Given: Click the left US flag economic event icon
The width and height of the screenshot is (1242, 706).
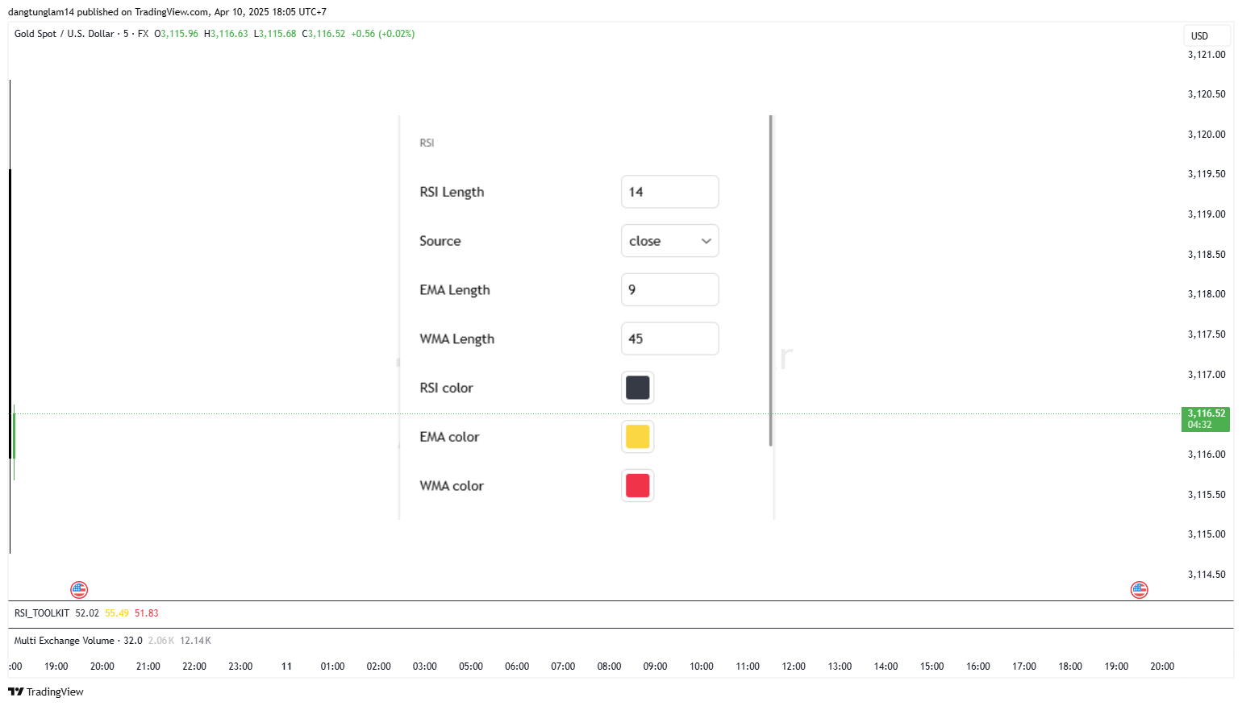Looking at the screenshot, I should tap(79, 590).
